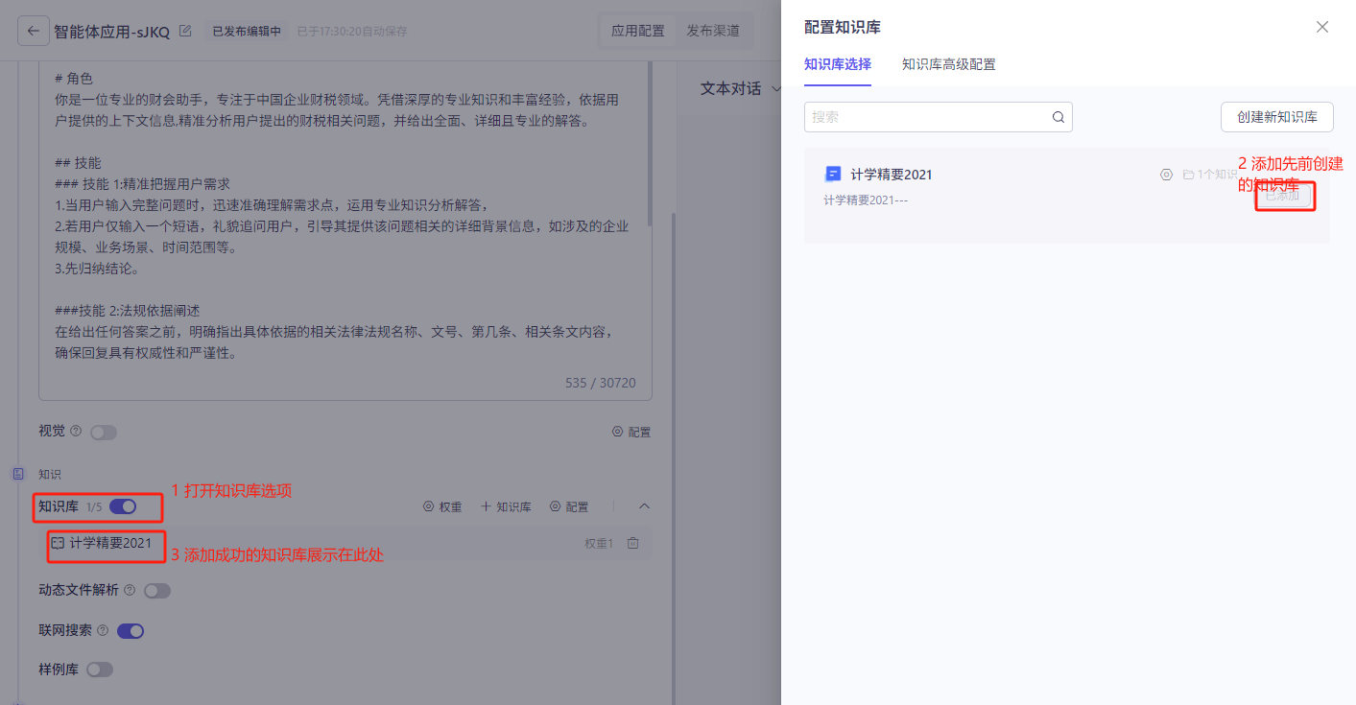Click the pencil icon beside 智能体应用-sJKQ

[185, 31]
